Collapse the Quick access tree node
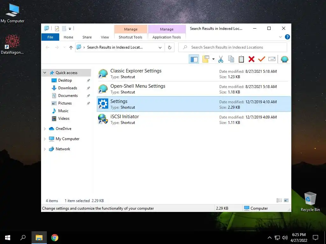Viewport: 326px width, 244px height. click(45, 73)
